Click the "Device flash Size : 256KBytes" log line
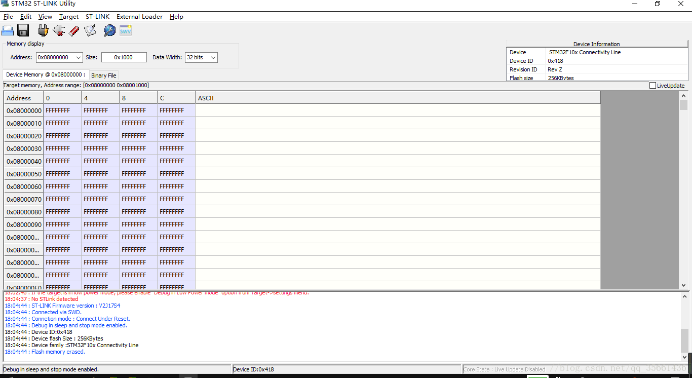This screenshot has height=378, width=692. click(54, 338)
